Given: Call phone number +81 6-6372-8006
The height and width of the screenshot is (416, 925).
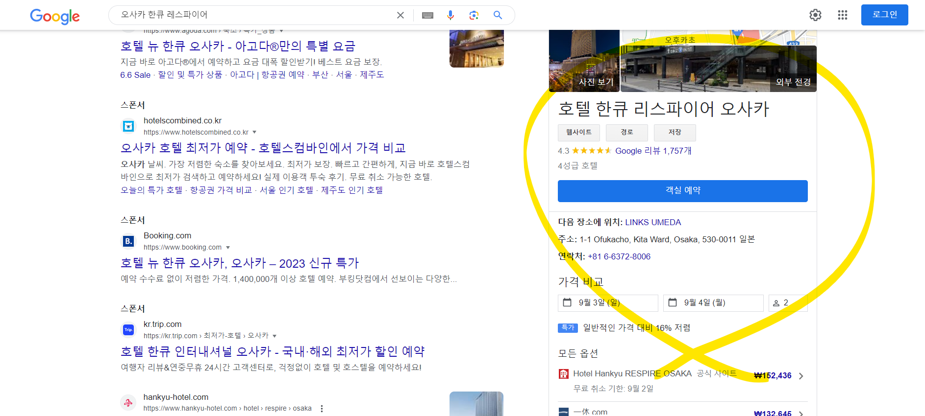Looking at the screenshot, I should click(x=619, y=256).
